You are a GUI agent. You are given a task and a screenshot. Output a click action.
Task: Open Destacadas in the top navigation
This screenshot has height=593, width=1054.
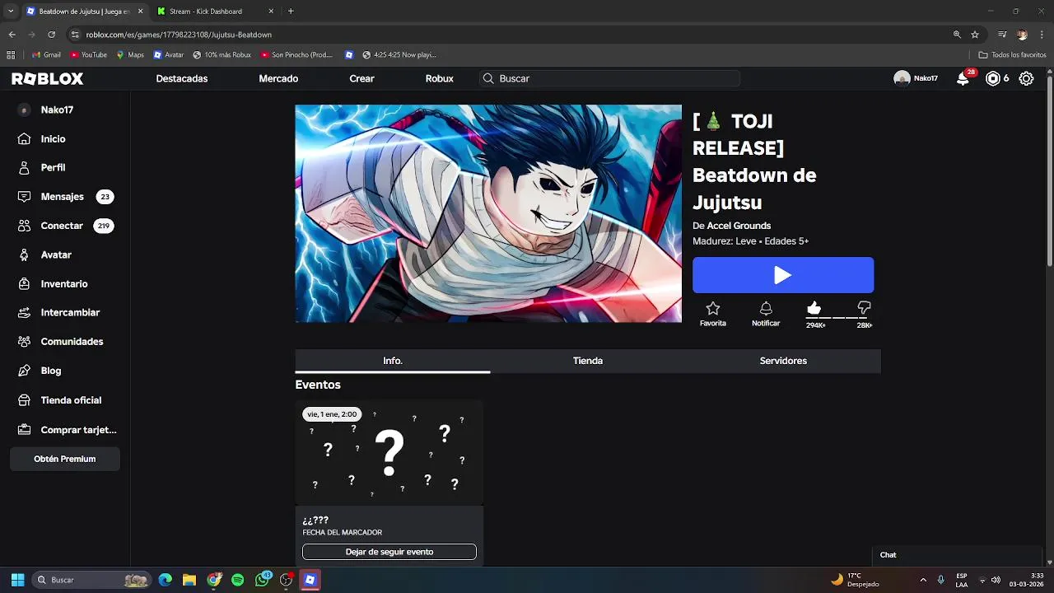pyautogui.click(x=182, y=79)
